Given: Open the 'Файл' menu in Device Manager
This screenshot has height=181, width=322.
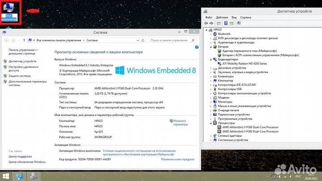Looking at the screenshot, I should tap(209, 17).
